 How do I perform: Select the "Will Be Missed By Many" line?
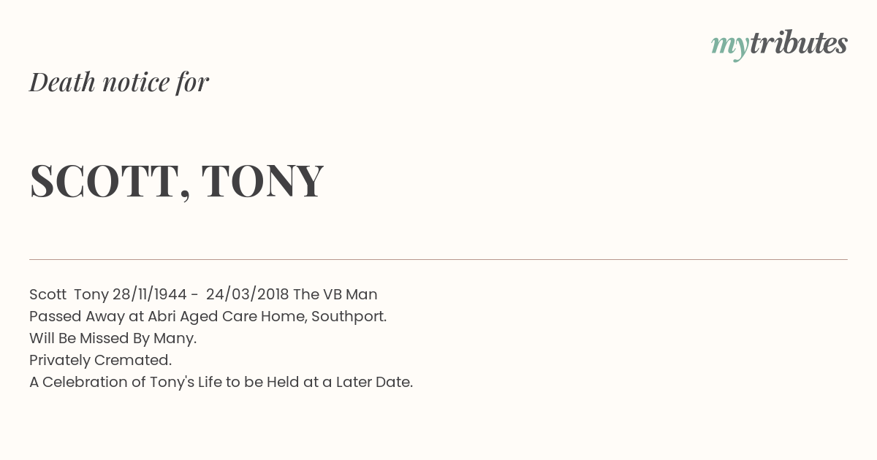(113, 338)
